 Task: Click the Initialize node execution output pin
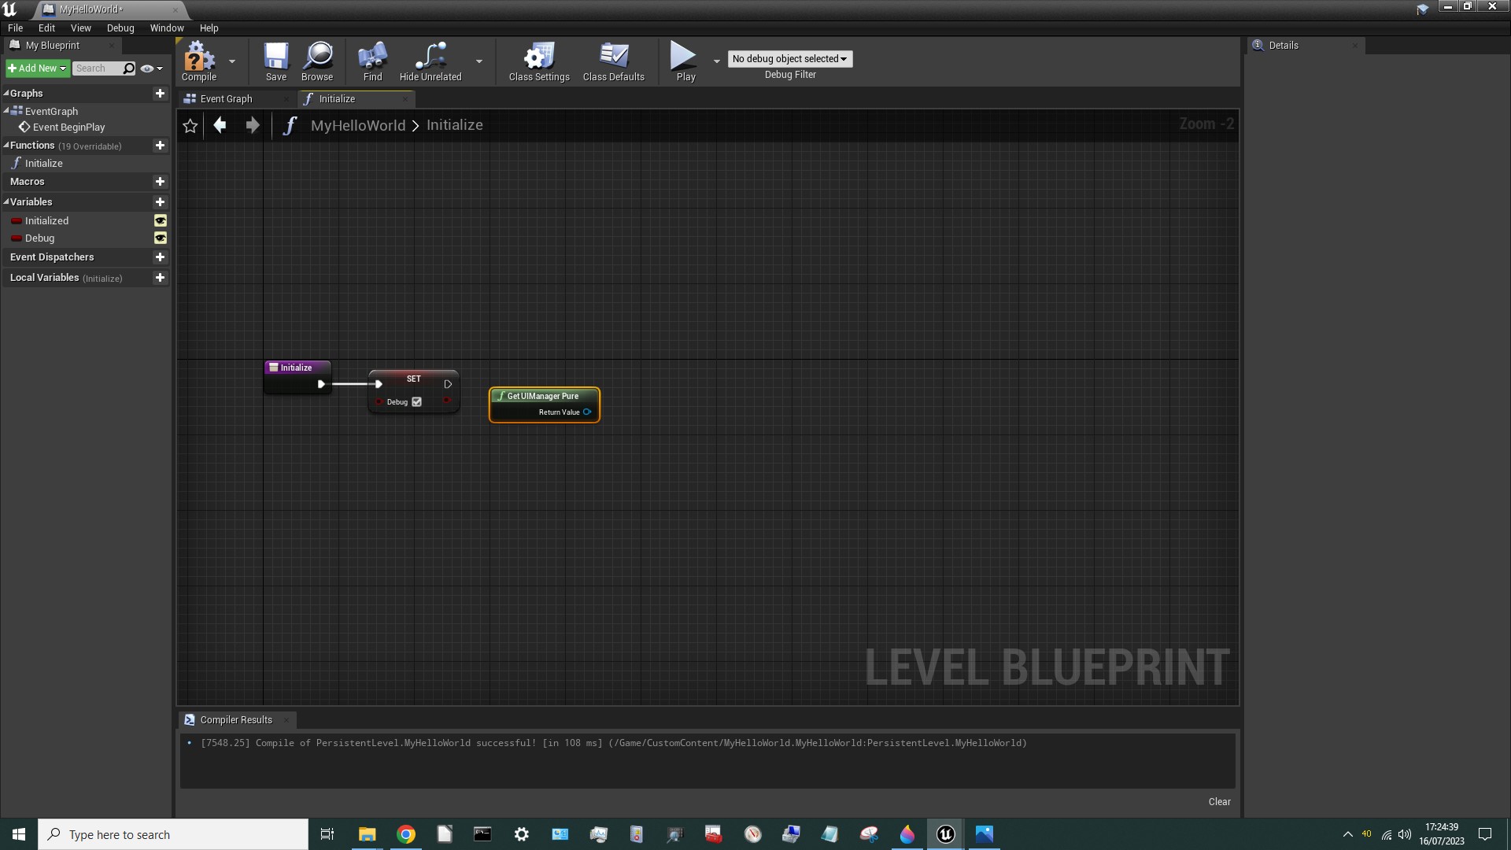[321, 384]
